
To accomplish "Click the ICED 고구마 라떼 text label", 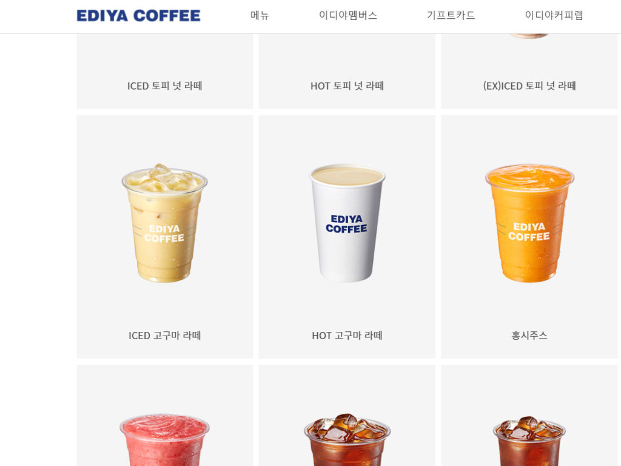I will coord(165,336).
